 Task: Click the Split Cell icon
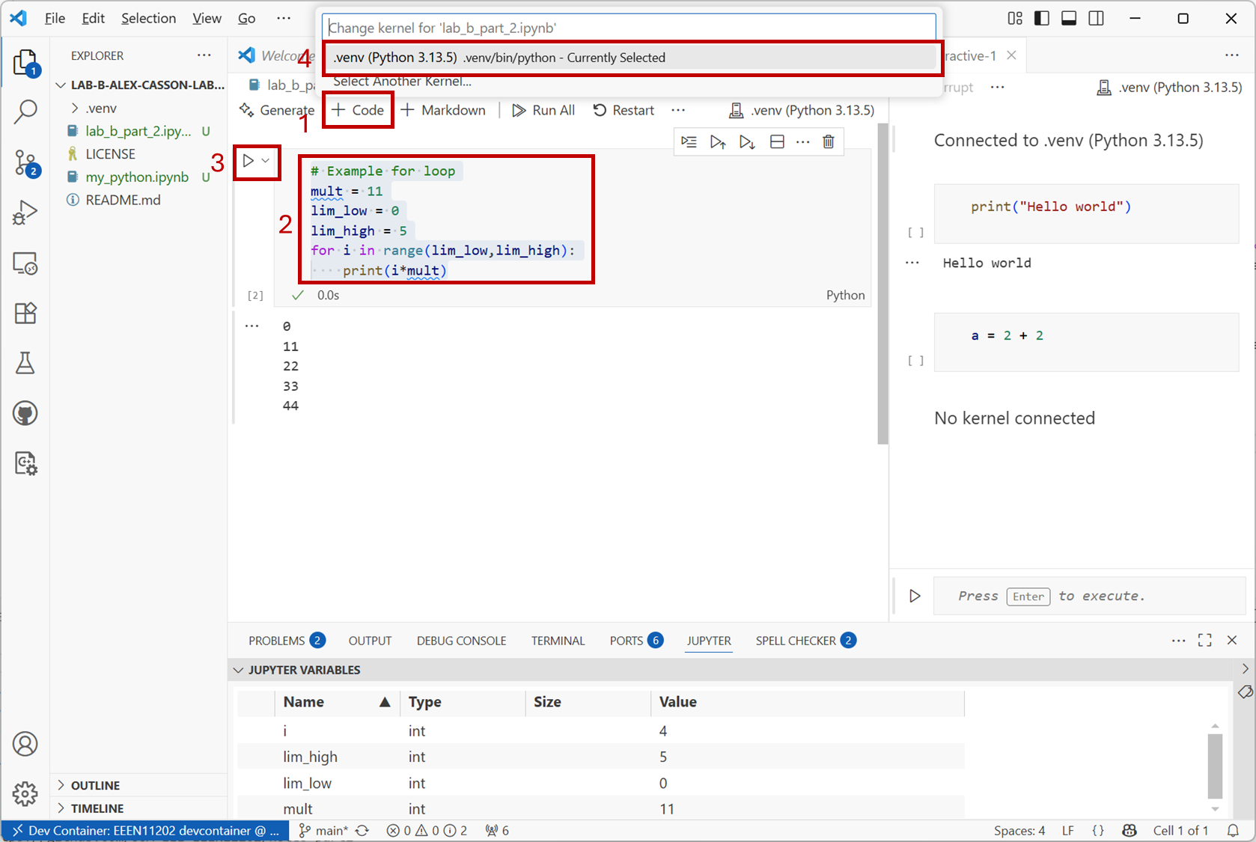pos(777,141)
